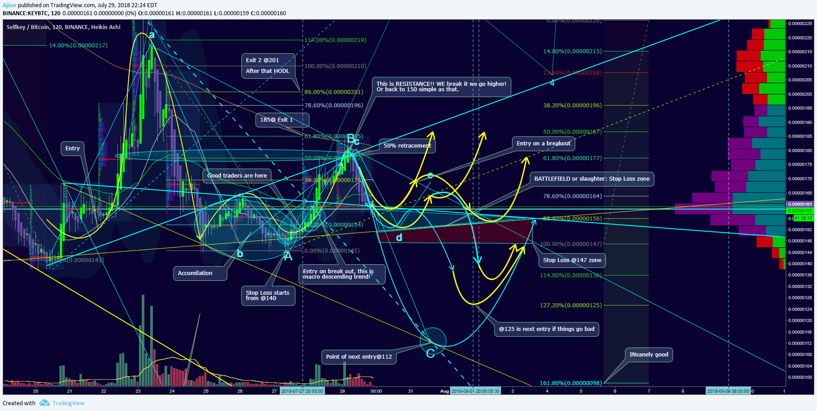
Task: Click the Ajion author link
Action: tap(9, 5)
